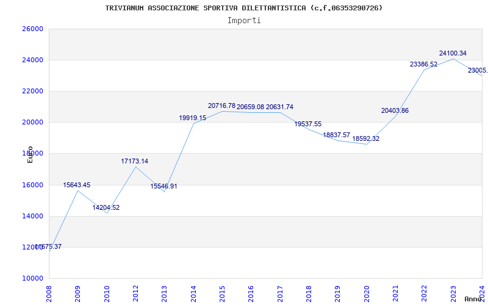The image size is (488, 305).
Task: Click the 16000 y-axis tick label
Action: (x=32, y=185)
